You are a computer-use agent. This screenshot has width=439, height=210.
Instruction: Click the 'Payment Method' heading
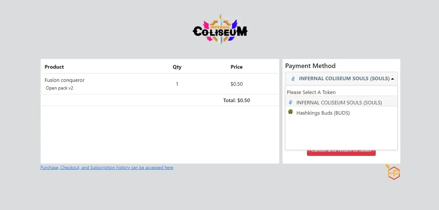click(310, 66)
